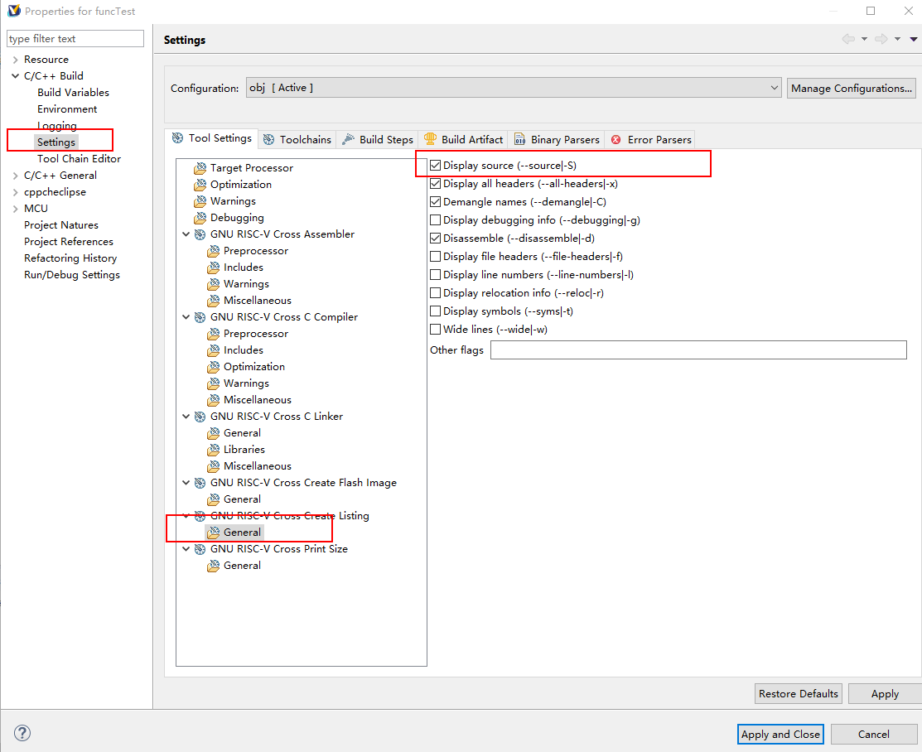Click the GNU RISC-V Cross Print Size tool icon
The width and height of the screenshot is (922, 752).
tap(200, 549)
